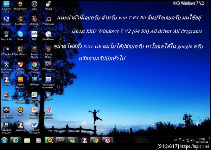Click the Skype desktop shortcut
Viewport: 211px width, 150px height.
tap(20, 36)
